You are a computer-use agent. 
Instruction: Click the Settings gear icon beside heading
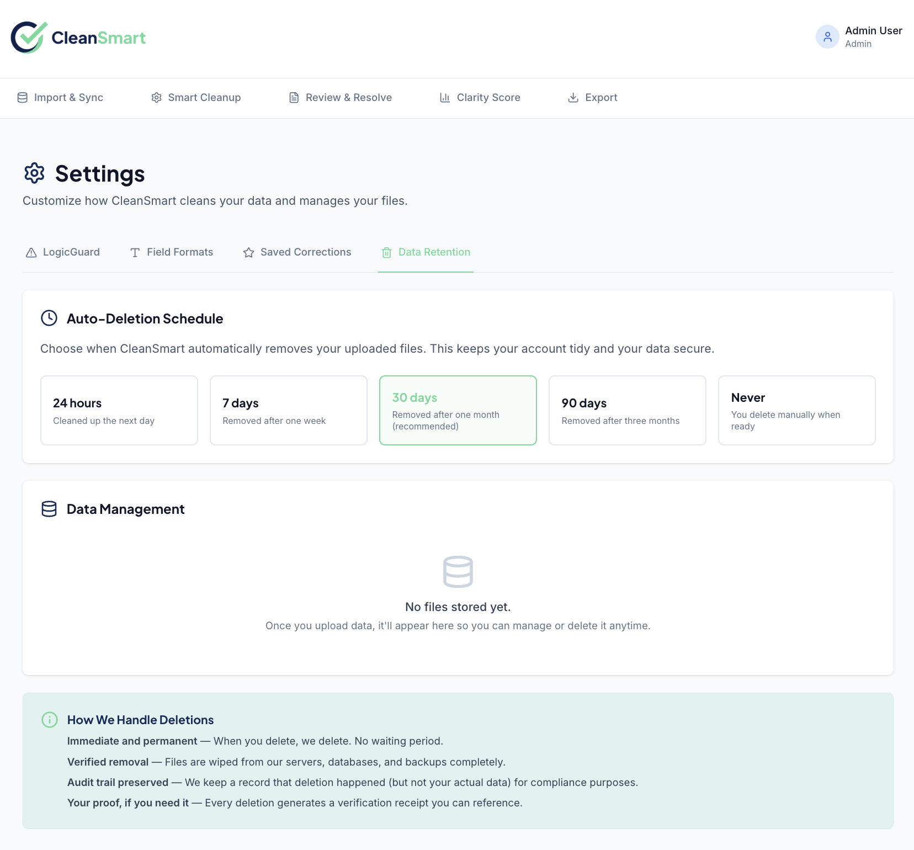(34, 173)
